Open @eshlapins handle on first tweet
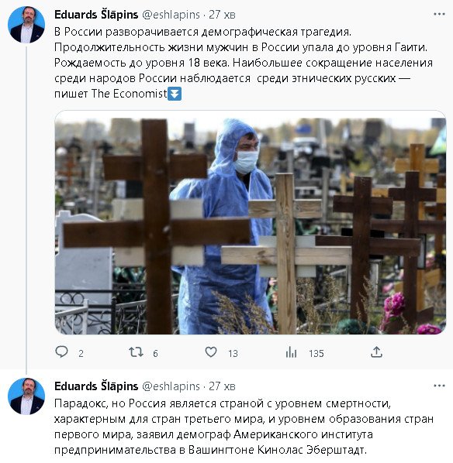The image size is (453, 463). [171, 15]
